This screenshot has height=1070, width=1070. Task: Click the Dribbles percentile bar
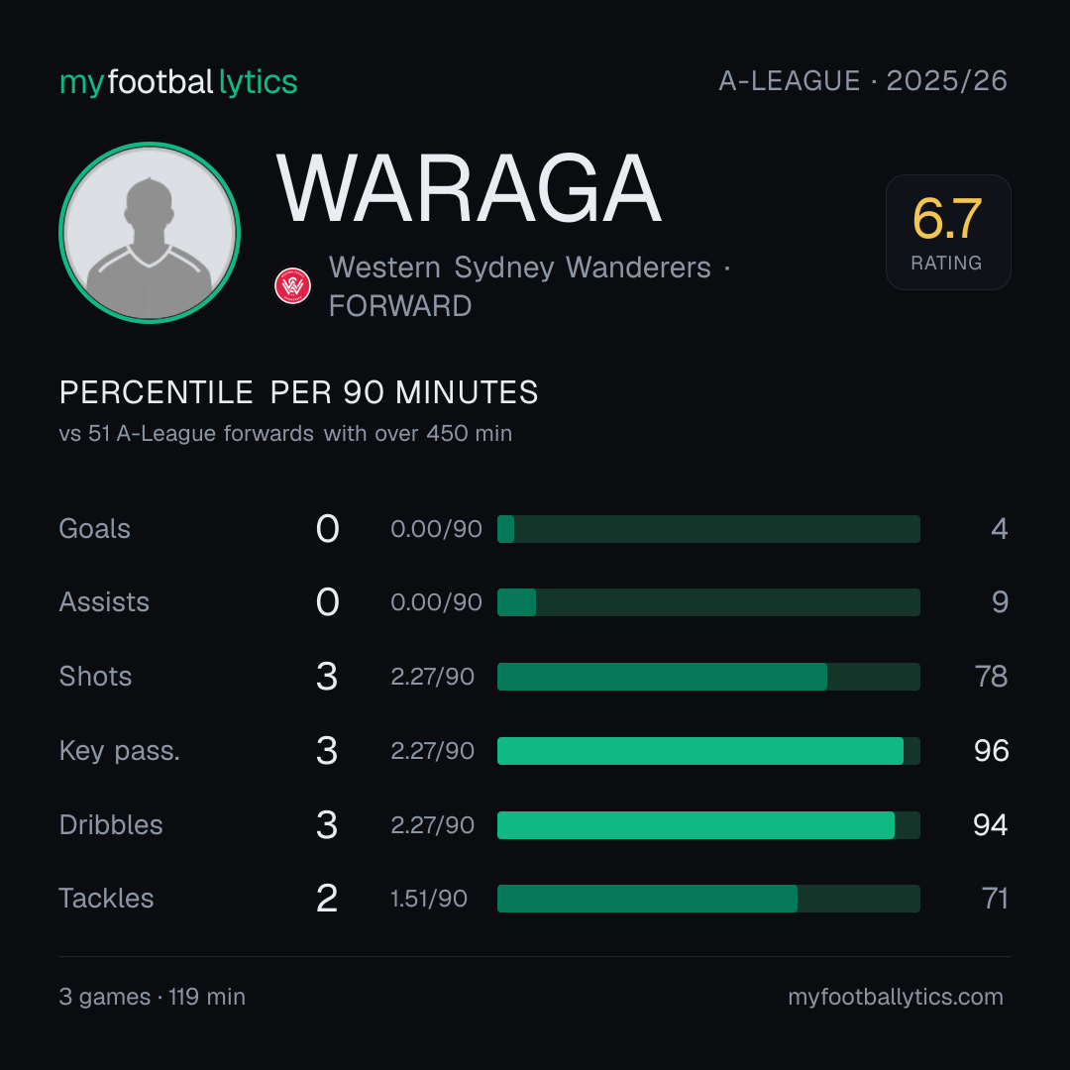point(708,825)
